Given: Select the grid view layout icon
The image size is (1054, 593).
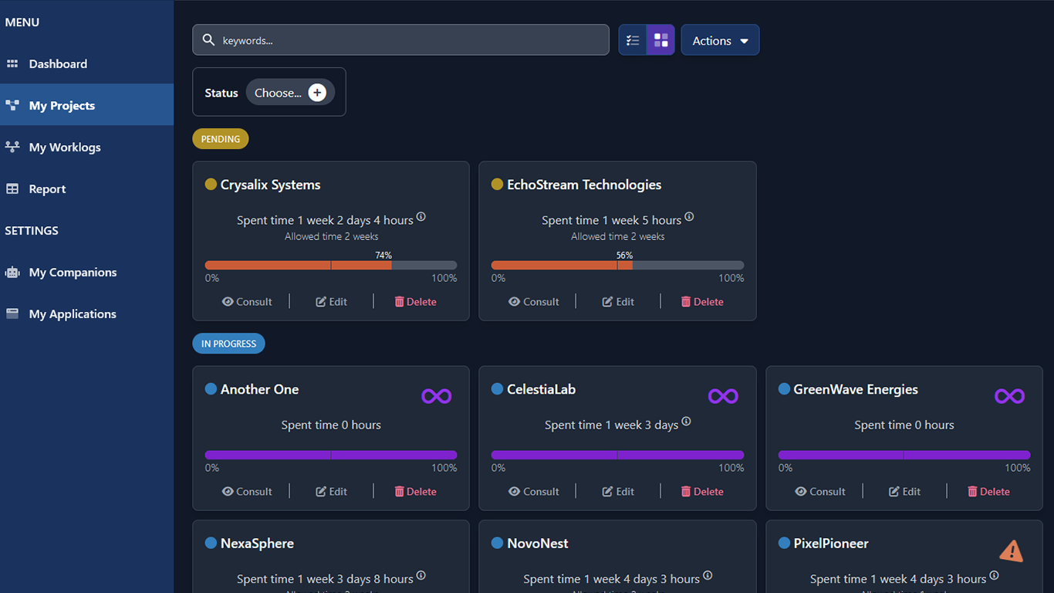Looking at the screenshot, I should (660, 39).
